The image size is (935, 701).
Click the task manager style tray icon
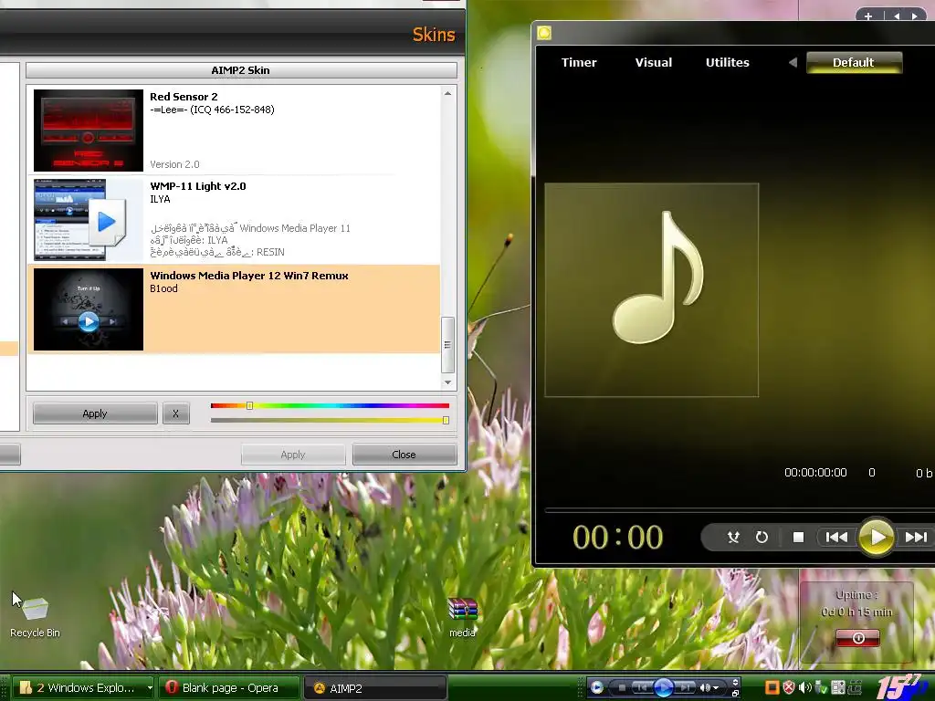point(838,687)
